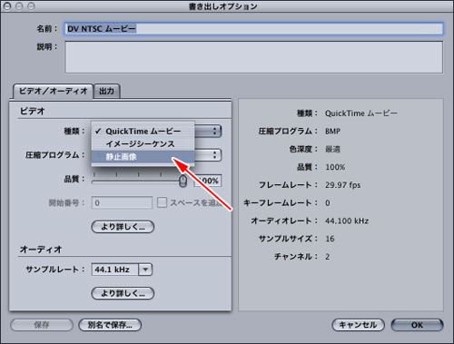
Task: Click 別名で保存... button
Action: tap(110, 325)
